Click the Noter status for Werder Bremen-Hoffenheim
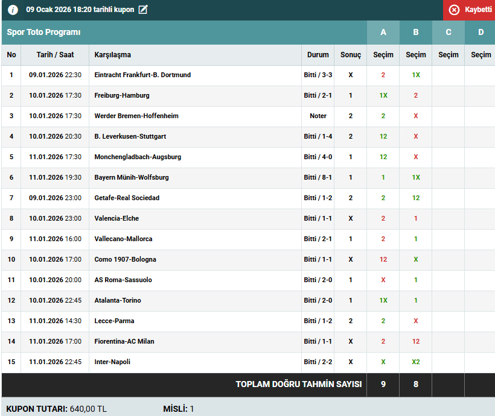 (x=318, y=116)
